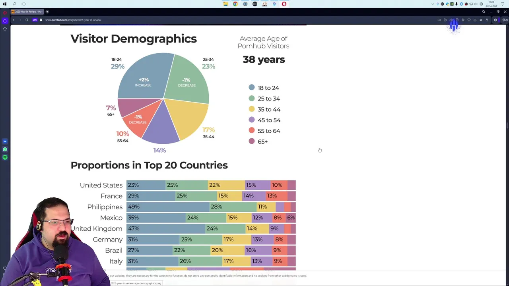Image resolution: width=509 pixels, height=286 pixels.
Task: Click the Mexico row label
Action: pyautogui.click(x=111, y=218)
